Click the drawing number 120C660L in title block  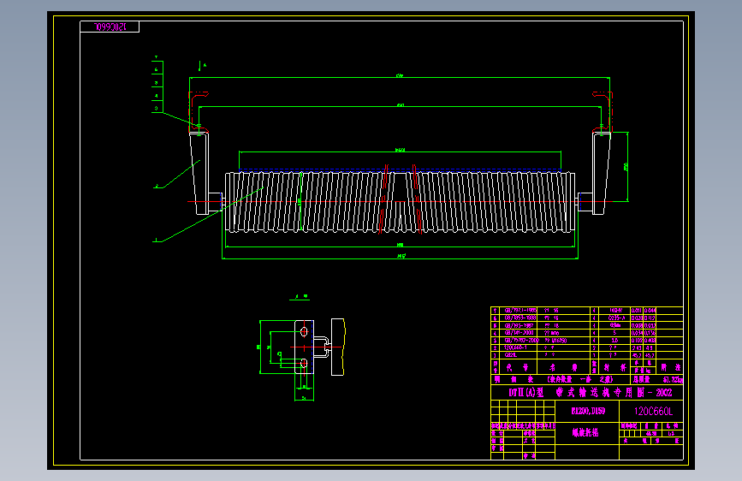click(x=652, y=411)
